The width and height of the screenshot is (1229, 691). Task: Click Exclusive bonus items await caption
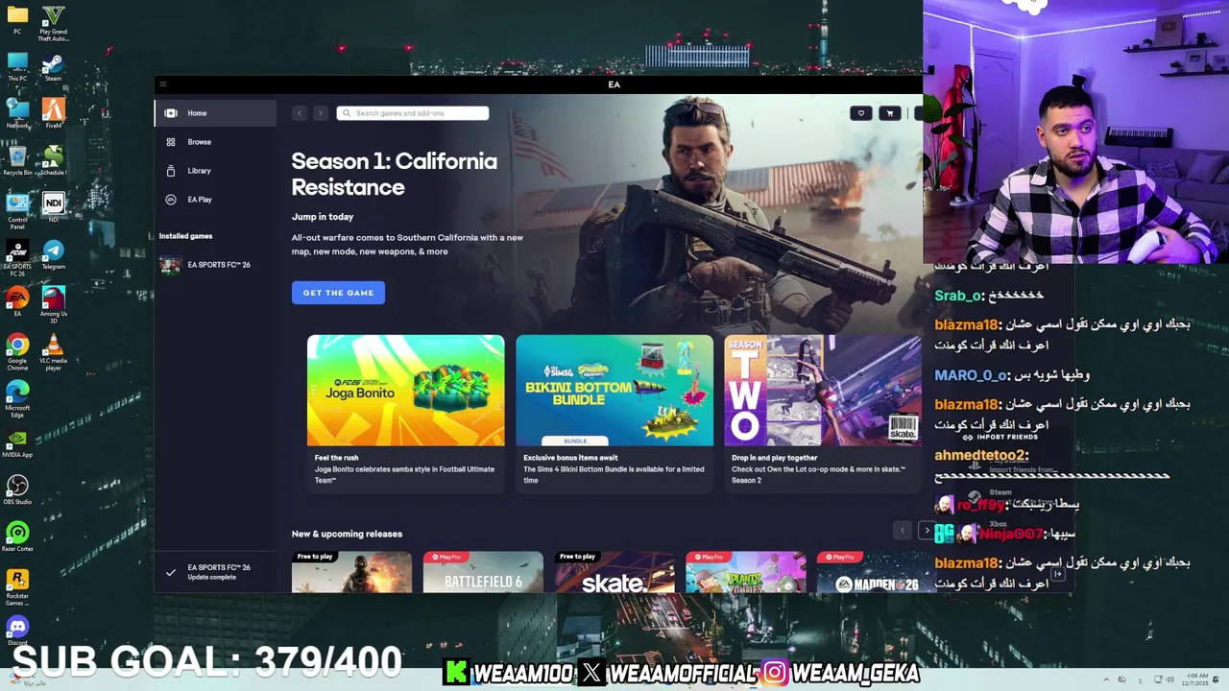[x=570, y=458]
